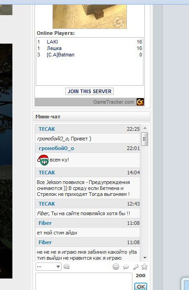The height and width of the screenshot is (290, 189).
Task: Send message with the OK button
Action: click(x=141, y=286)
